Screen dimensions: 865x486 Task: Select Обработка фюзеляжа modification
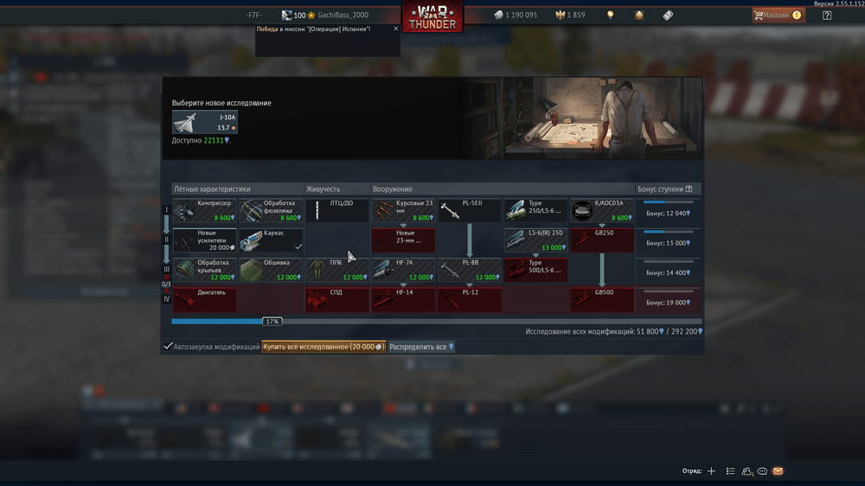pos(271,210)
